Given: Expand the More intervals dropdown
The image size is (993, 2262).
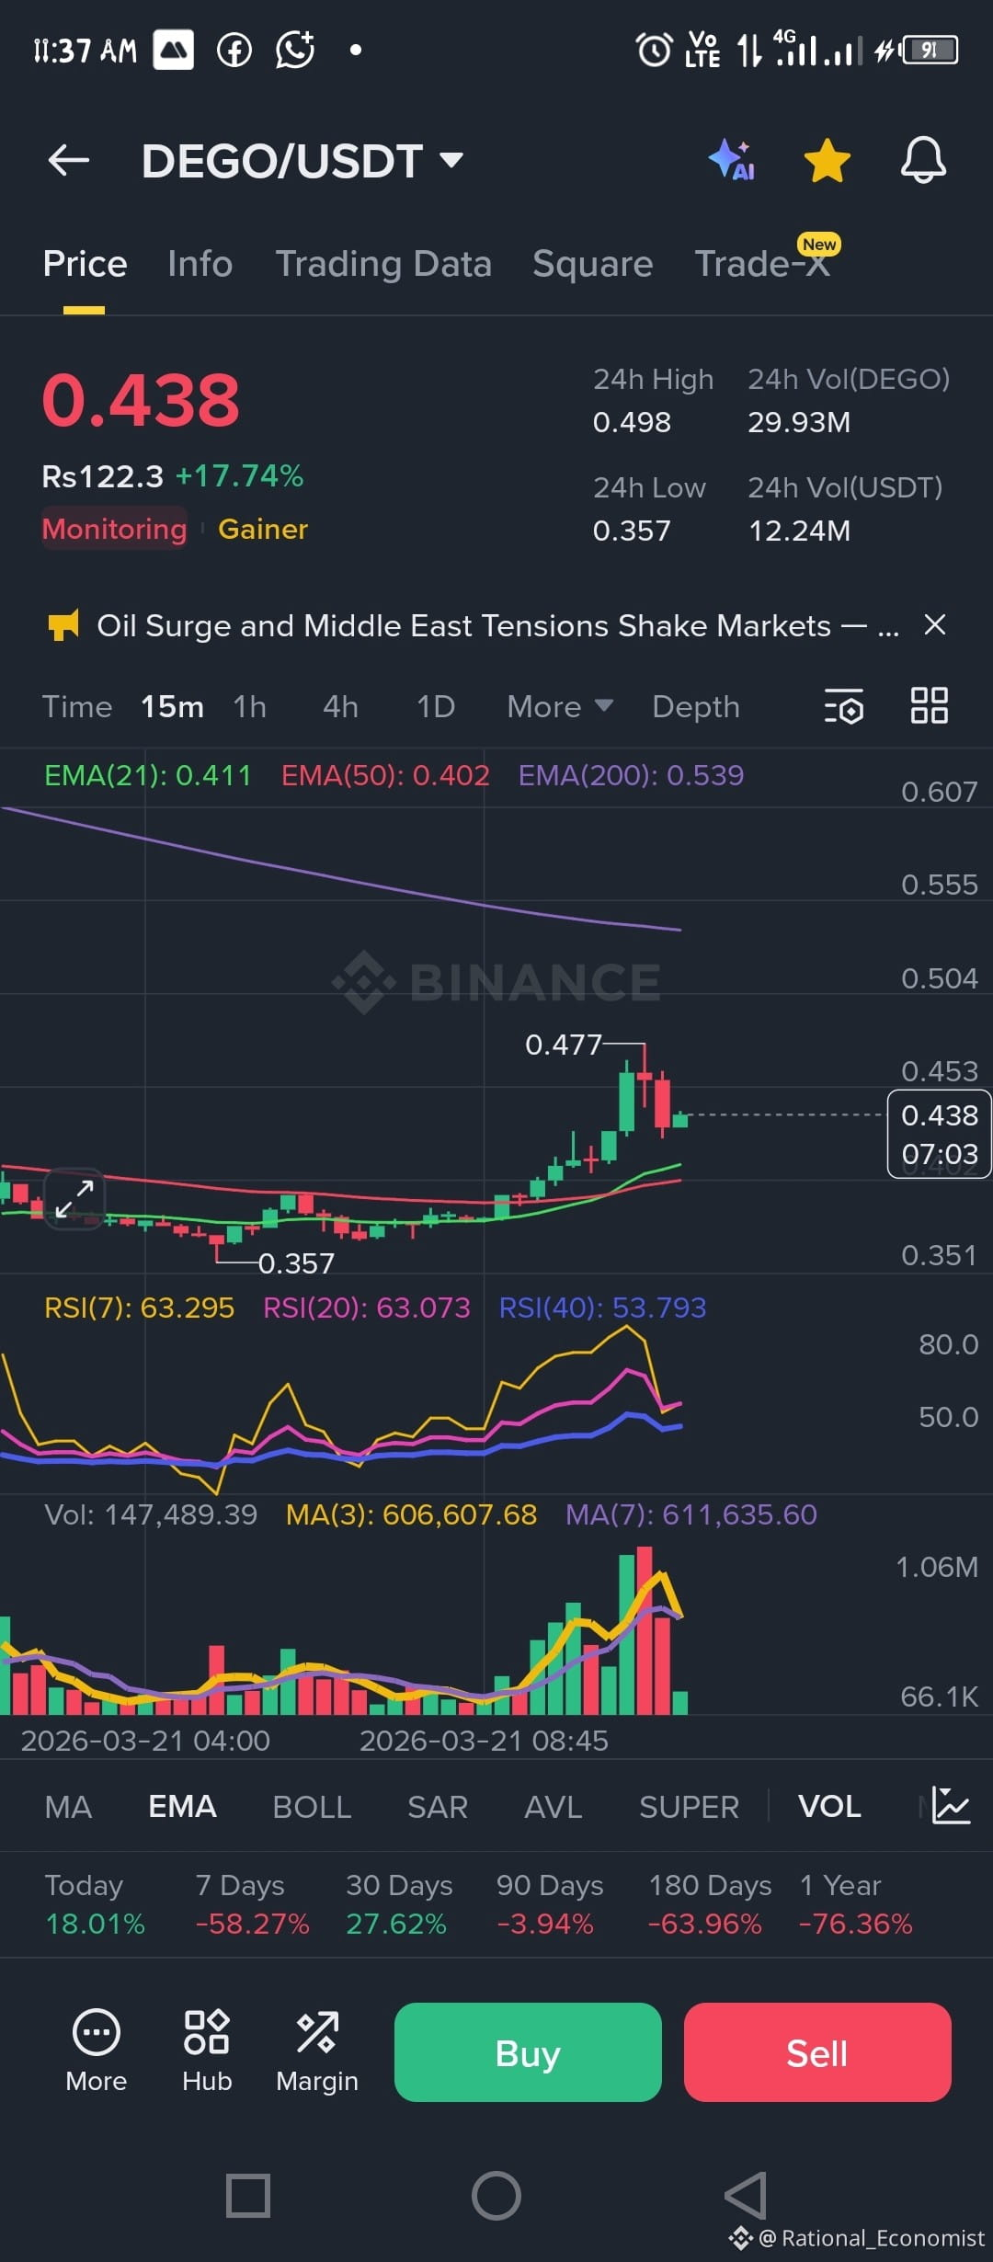Looking at the screenshot, I should (x=560, y=706).
